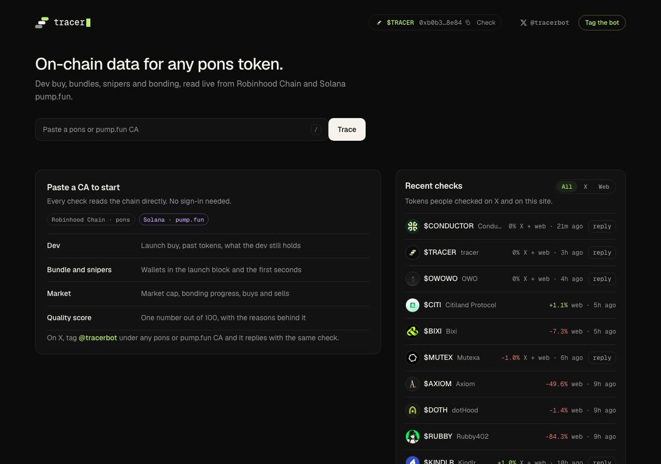Click reply on the $CONDUCTOR row
Viewport: 661px width, 464px height.
(x=602, y=226)
